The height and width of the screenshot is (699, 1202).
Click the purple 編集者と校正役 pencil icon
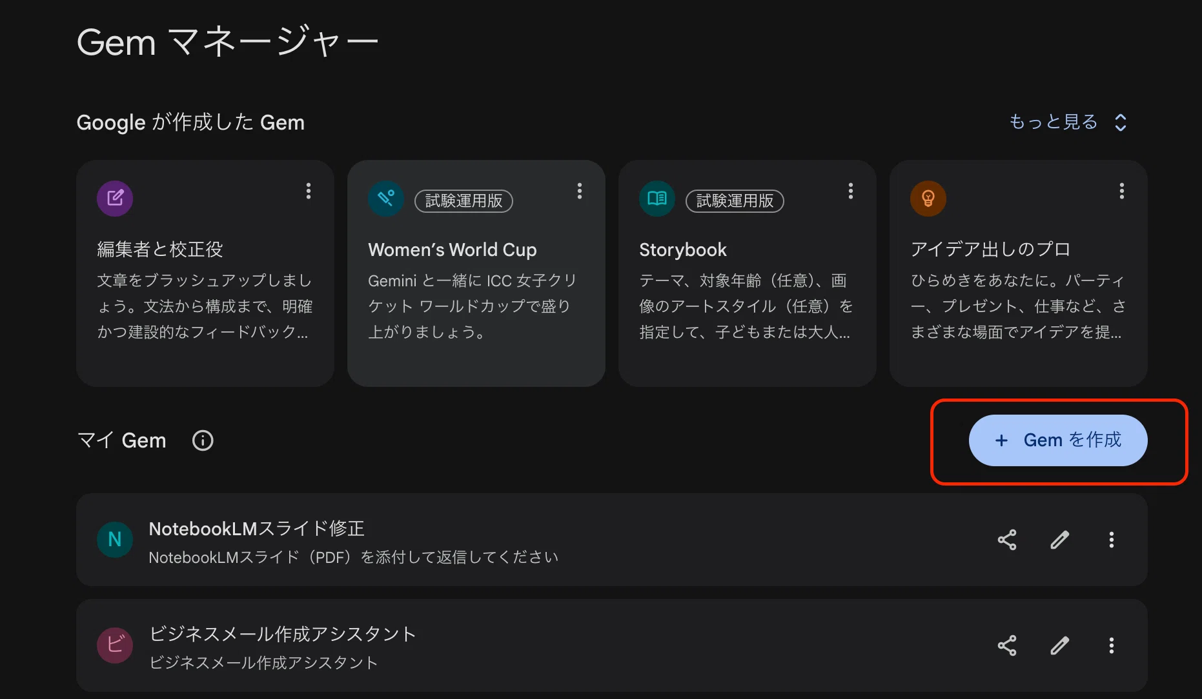coord(115,198)
